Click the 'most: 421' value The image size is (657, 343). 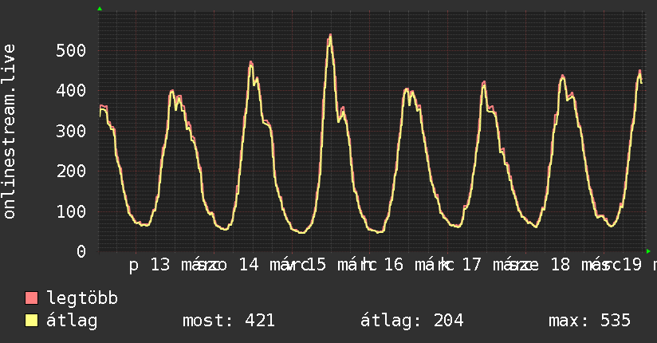click(229, 321)
